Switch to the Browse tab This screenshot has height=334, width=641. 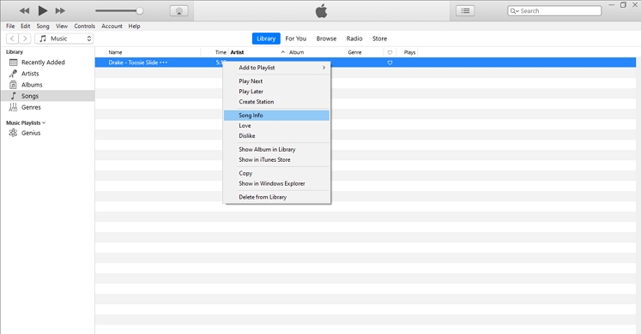click(326, 39)
